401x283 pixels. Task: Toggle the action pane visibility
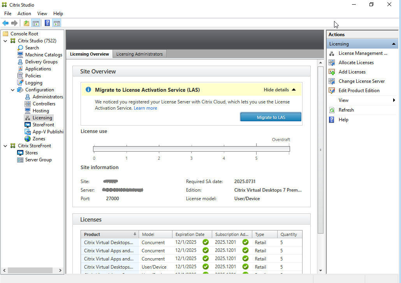pyautogui.click(x=56, y=23)
